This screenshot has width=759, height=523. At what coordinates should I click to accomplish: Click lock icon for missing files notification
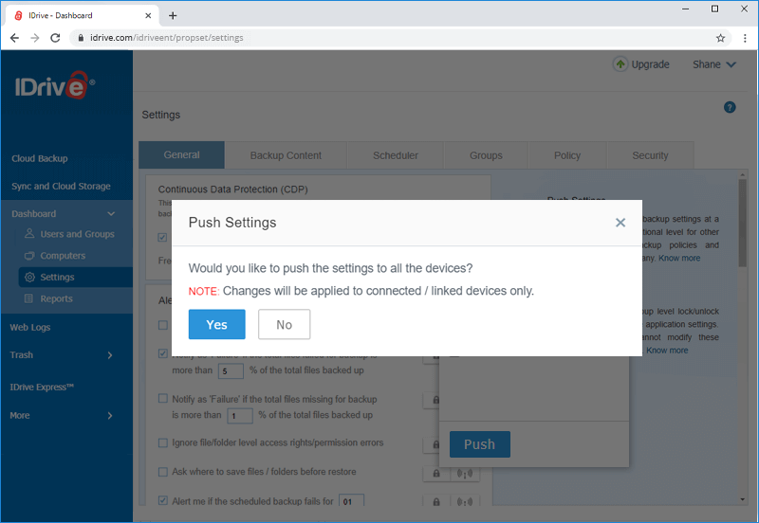(435, 400)
